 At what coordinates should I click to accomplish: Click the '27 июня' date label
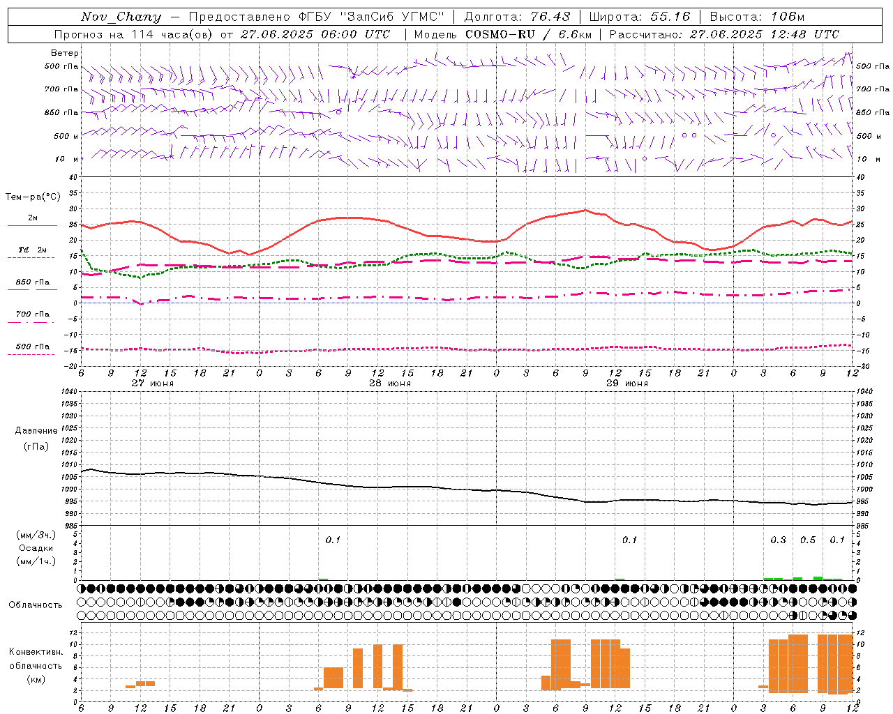153,383
